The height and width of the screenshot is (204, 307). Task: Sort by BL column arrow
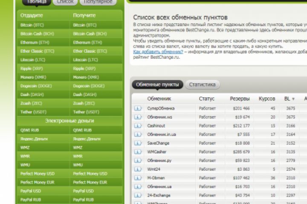coord(293,99)
